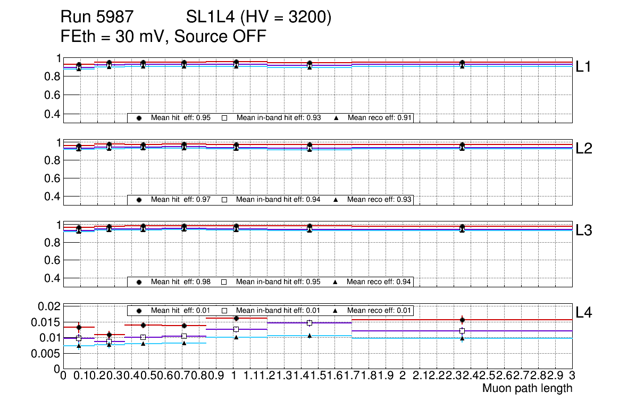Click the L3 panel label

click(584, 230)
